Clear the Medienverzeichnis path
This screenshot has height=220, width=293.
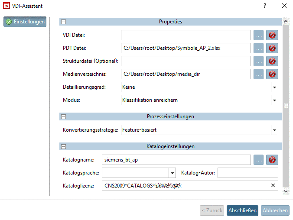click(272, 74)
